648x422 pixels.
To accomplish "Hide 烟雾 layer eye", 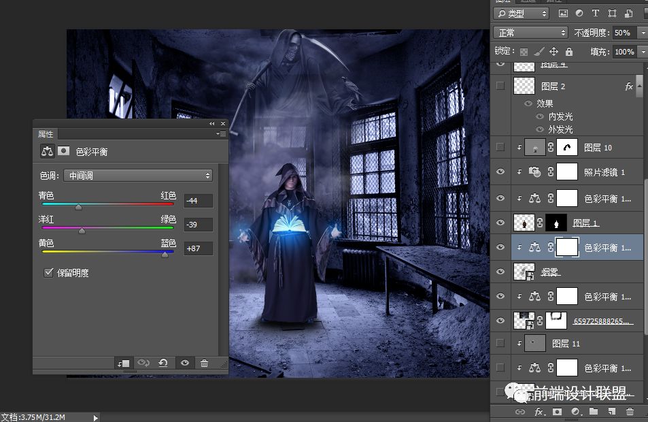I will tap(500, 272).
